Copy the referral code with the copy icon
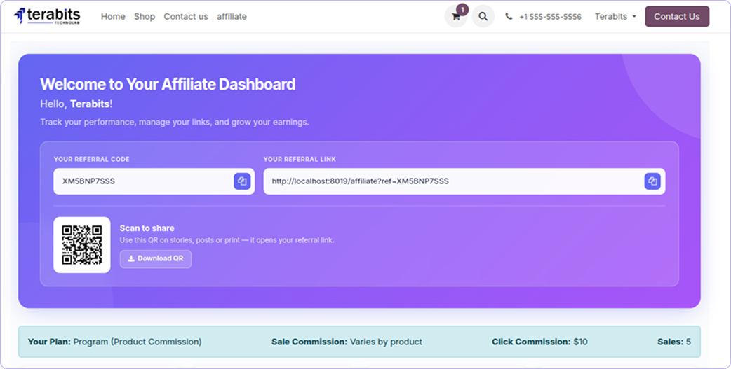 (x=242, y=181)
